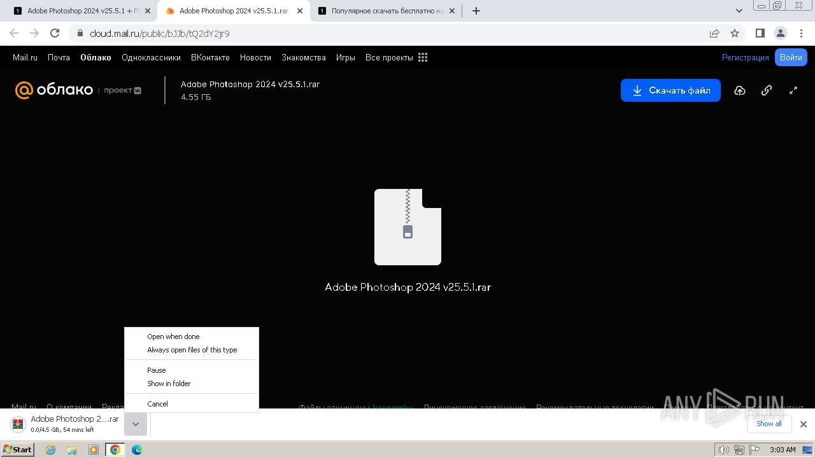Open File Explorer from taskbar

(x=72, y=450)
